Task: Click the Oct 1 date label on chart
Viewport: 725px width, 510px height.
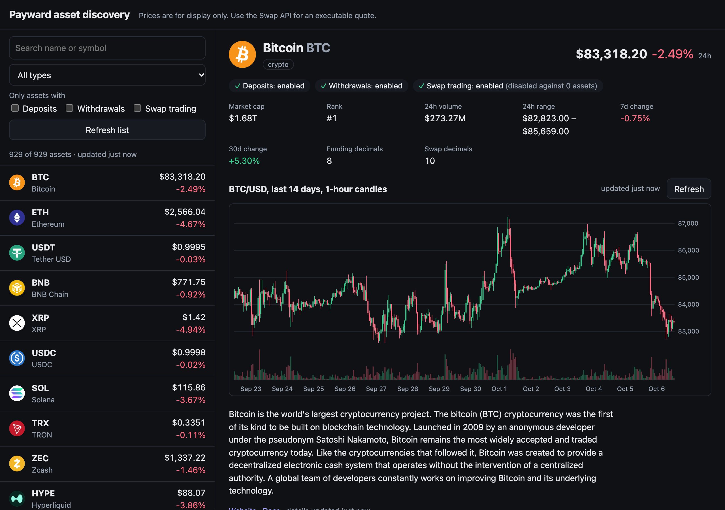Action: (x=499, y=389)
